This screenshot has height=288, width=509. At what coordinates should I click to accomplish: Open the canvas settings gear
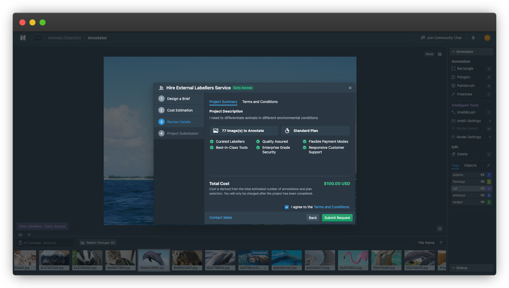pos(440,229)
